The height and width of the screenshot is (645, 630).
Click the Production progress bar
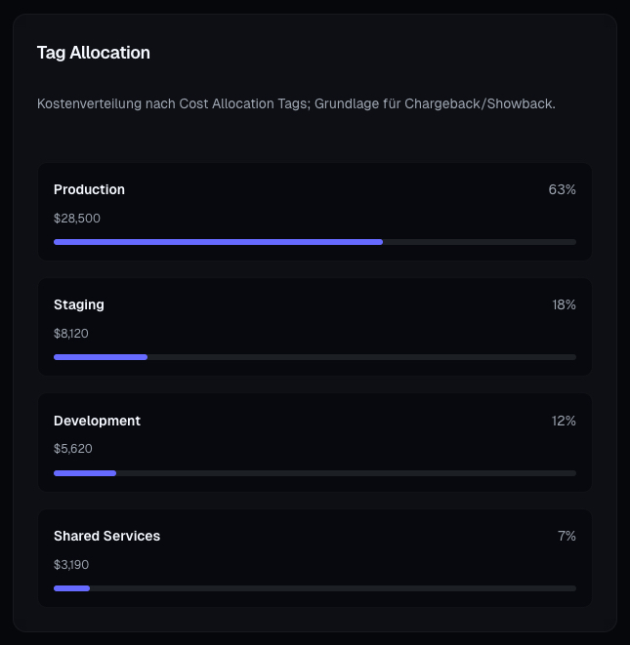click(315, 242)
